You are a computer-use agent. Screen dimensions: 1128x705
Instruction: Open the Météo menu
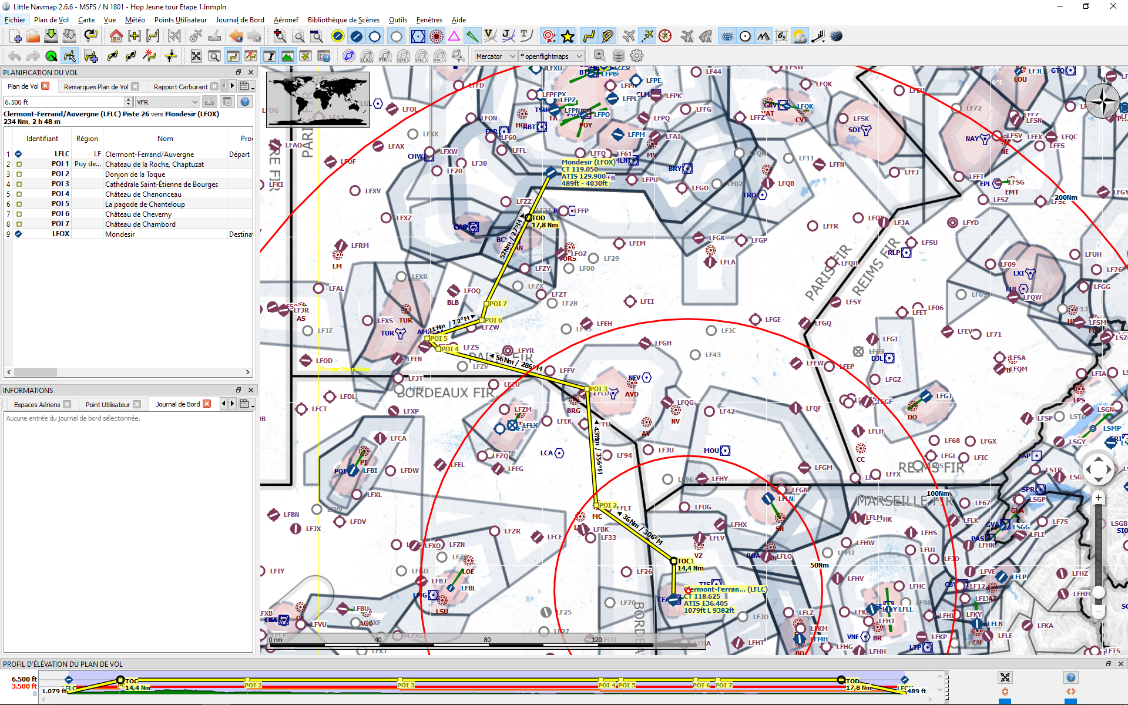tap(135, 19)
